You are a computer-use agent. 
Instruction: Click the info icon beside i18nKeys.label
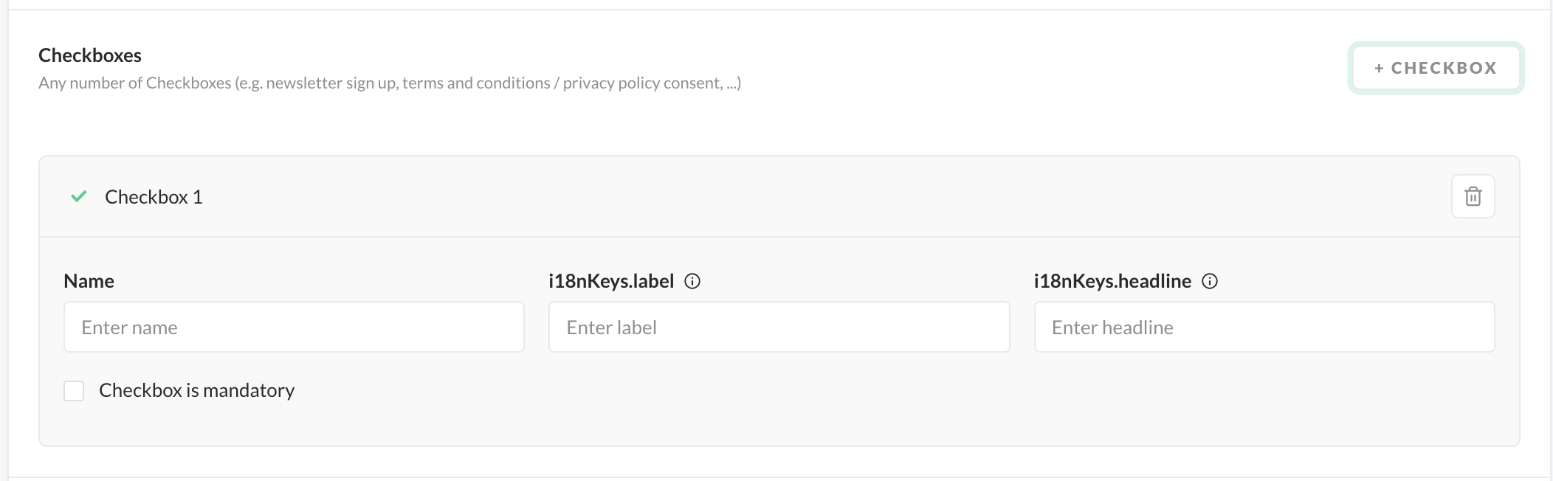point(692,281)
